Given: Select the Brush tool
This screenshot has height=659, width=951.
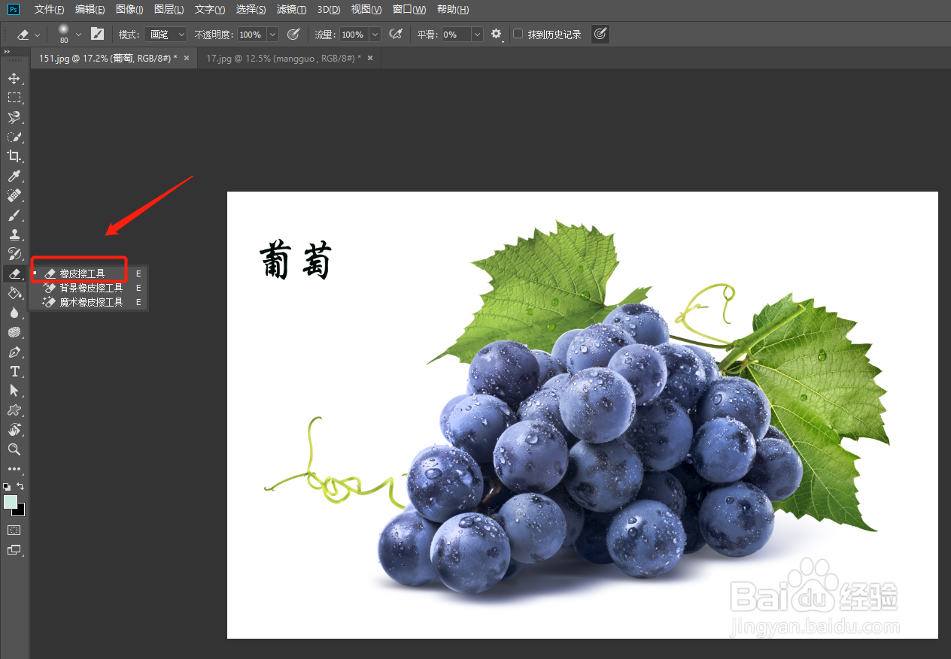Looking at the screenshot, I should 14,215.
